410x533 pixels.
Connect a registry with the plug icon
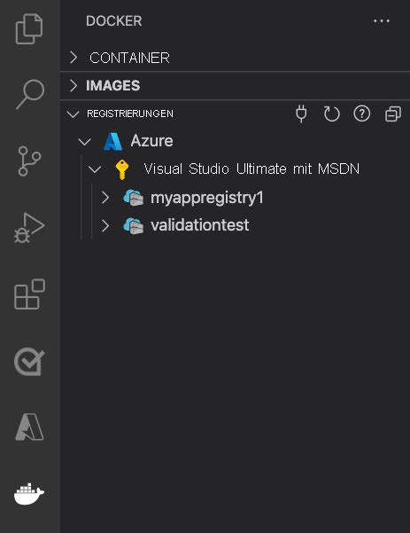(x=301, y=114)
